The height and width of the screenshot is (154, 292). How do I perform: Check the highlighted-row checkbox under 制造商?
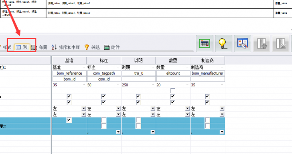pos(207,120)
